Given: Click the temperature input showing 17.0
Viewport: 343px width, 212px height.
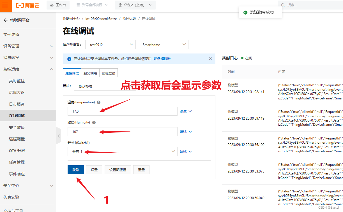Looking at the screenshot, I should tap(123, 111).
